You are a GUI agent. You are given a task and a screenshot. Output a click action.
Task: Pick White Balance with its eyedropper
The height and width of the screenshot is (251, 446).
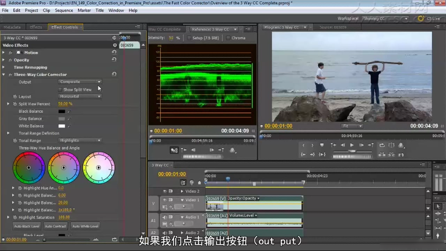click(69, 126)
